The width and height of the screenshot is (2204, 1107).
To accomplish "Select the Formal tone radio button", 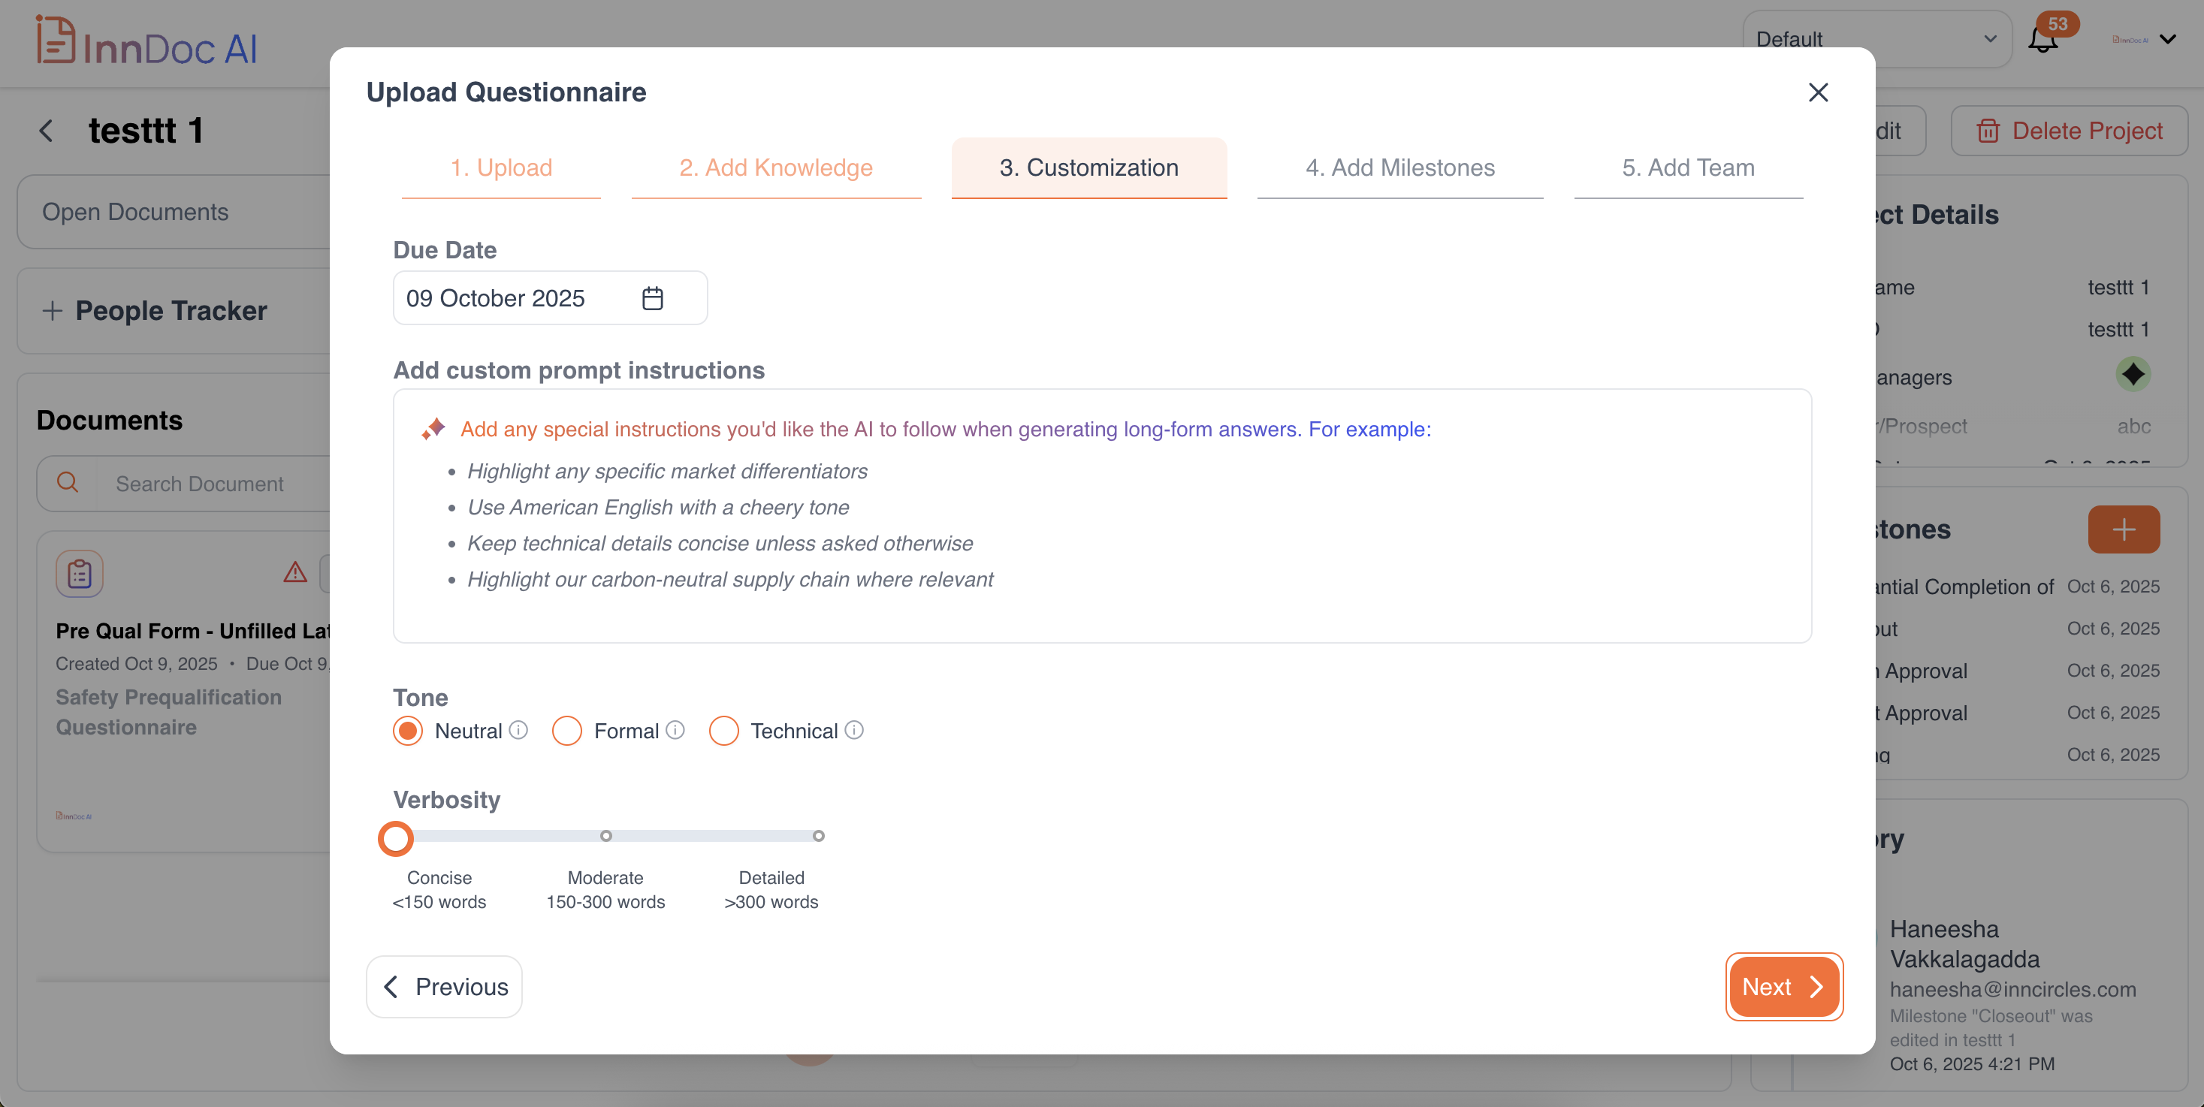I will [x=566, y=731].
